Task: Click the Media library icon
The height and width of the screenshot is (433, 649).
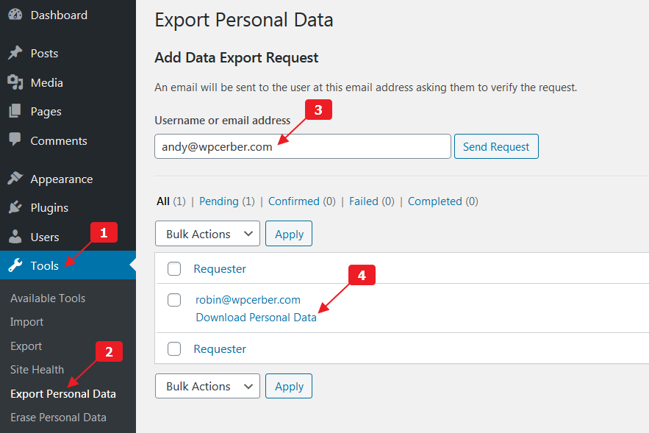Action: pos(15,82)
